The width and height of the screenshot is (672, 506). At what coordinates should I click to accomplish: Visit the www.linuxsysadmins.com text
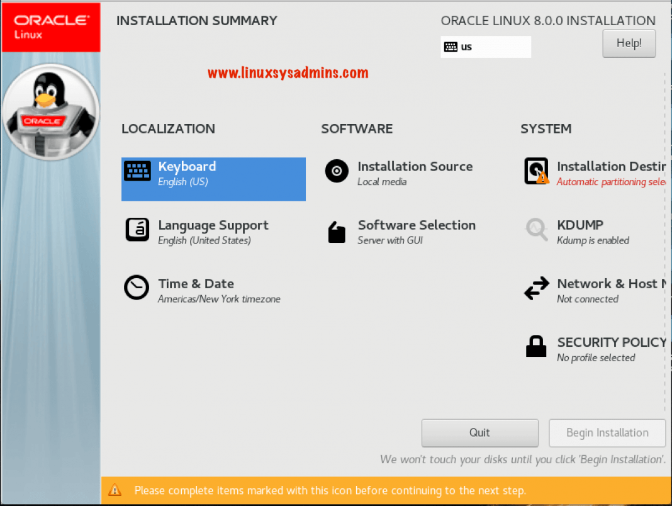tap(288, 72)
